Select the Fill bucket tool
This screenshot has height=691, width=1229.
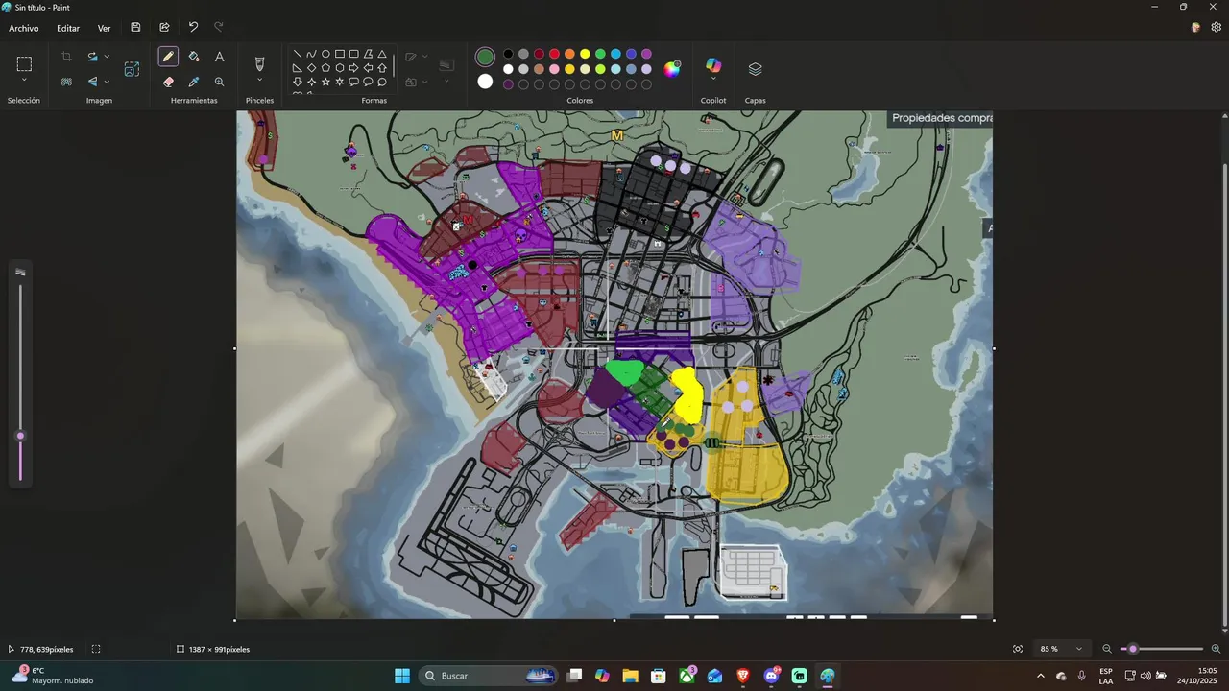(x=194, y=57)
